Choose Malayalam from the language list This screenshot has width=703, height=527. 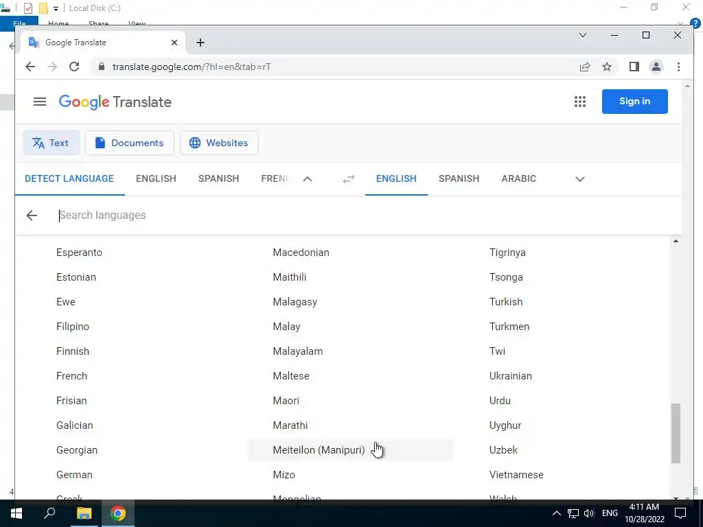pos(298,351)
